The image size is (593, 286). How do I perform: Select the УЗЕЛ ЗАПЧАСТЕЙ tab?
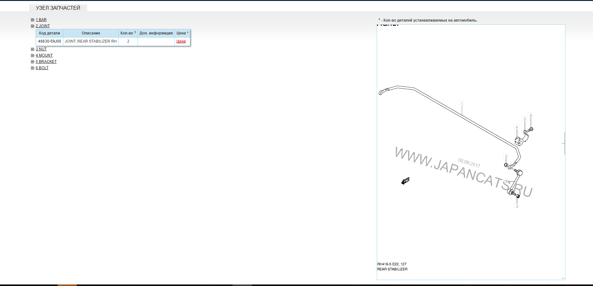tap(58, 8)
